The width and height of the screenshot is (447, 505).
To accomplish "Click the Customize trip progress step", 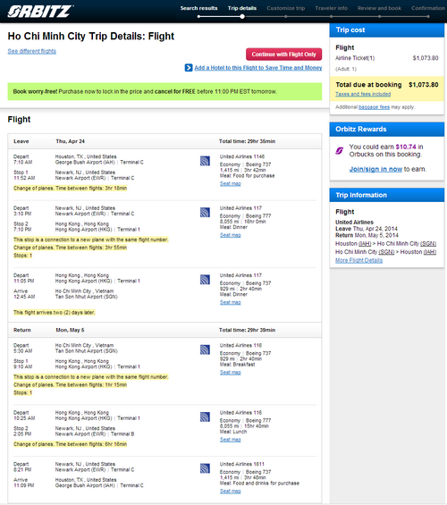I will click(286, 8).
